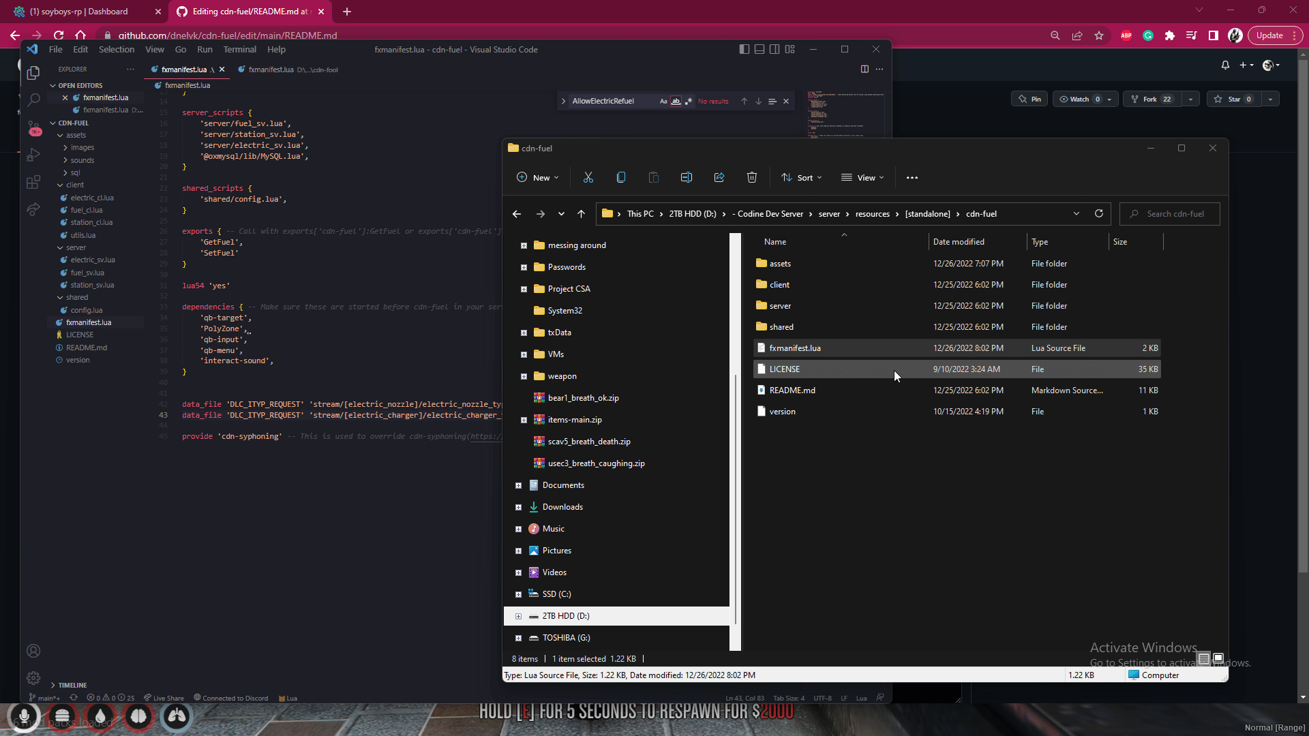Click the Cut icon in File Explorer toolbar
This screenshot has height=736, width=1309.
(x=588, y=177)
